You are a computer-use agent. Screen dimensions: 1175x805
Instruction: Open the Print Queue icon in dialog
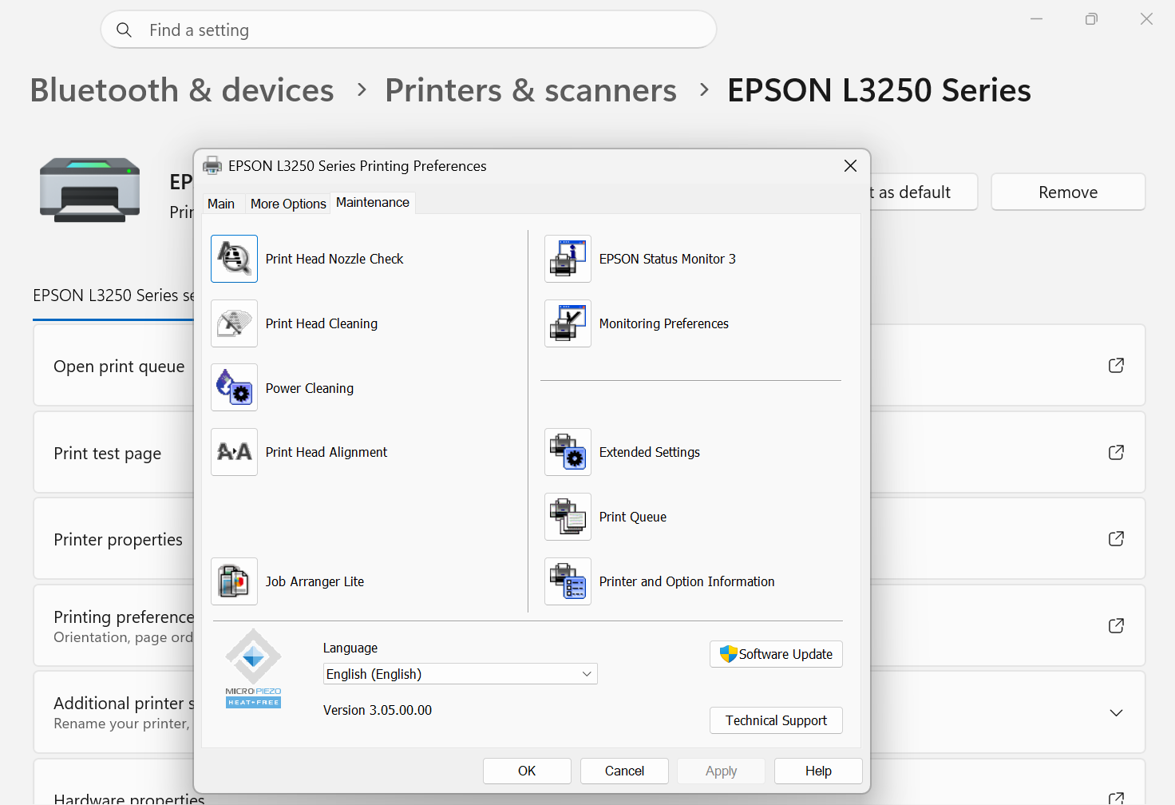coord(568,517)
